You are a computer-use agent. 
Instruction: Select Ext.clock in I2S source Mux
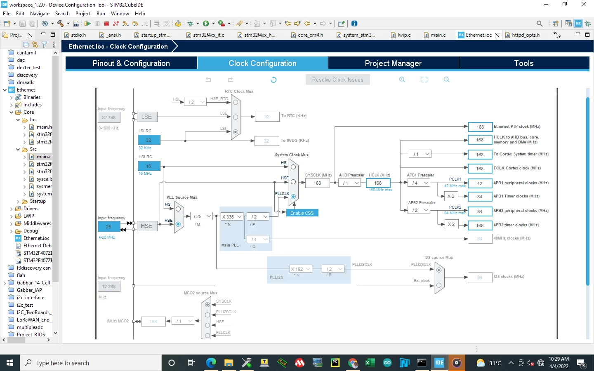click(439, 285)
